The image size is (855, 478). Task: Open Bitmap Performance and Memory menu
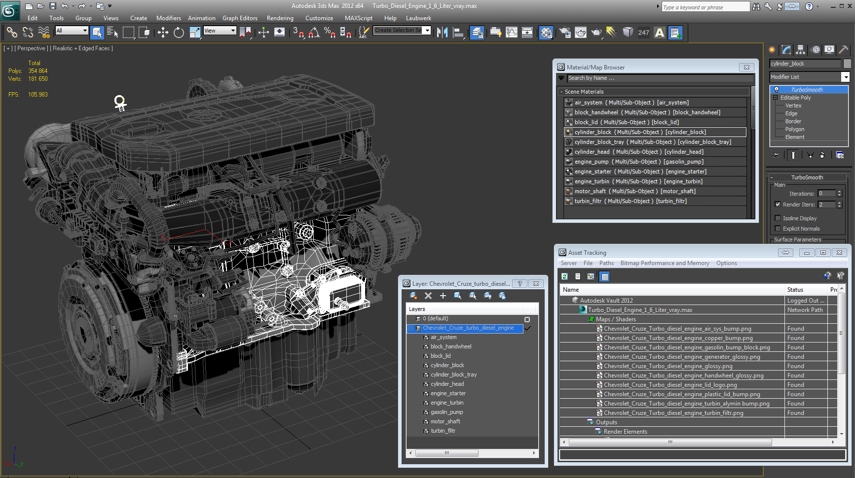[x=665, y=263]
